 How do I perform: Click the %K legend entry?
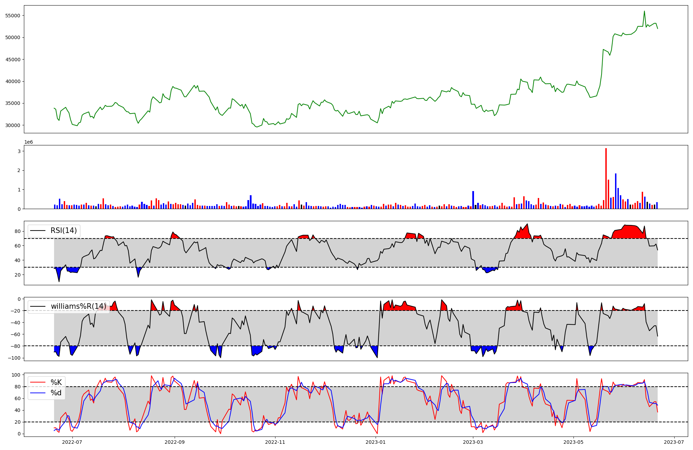pos(56,382)
